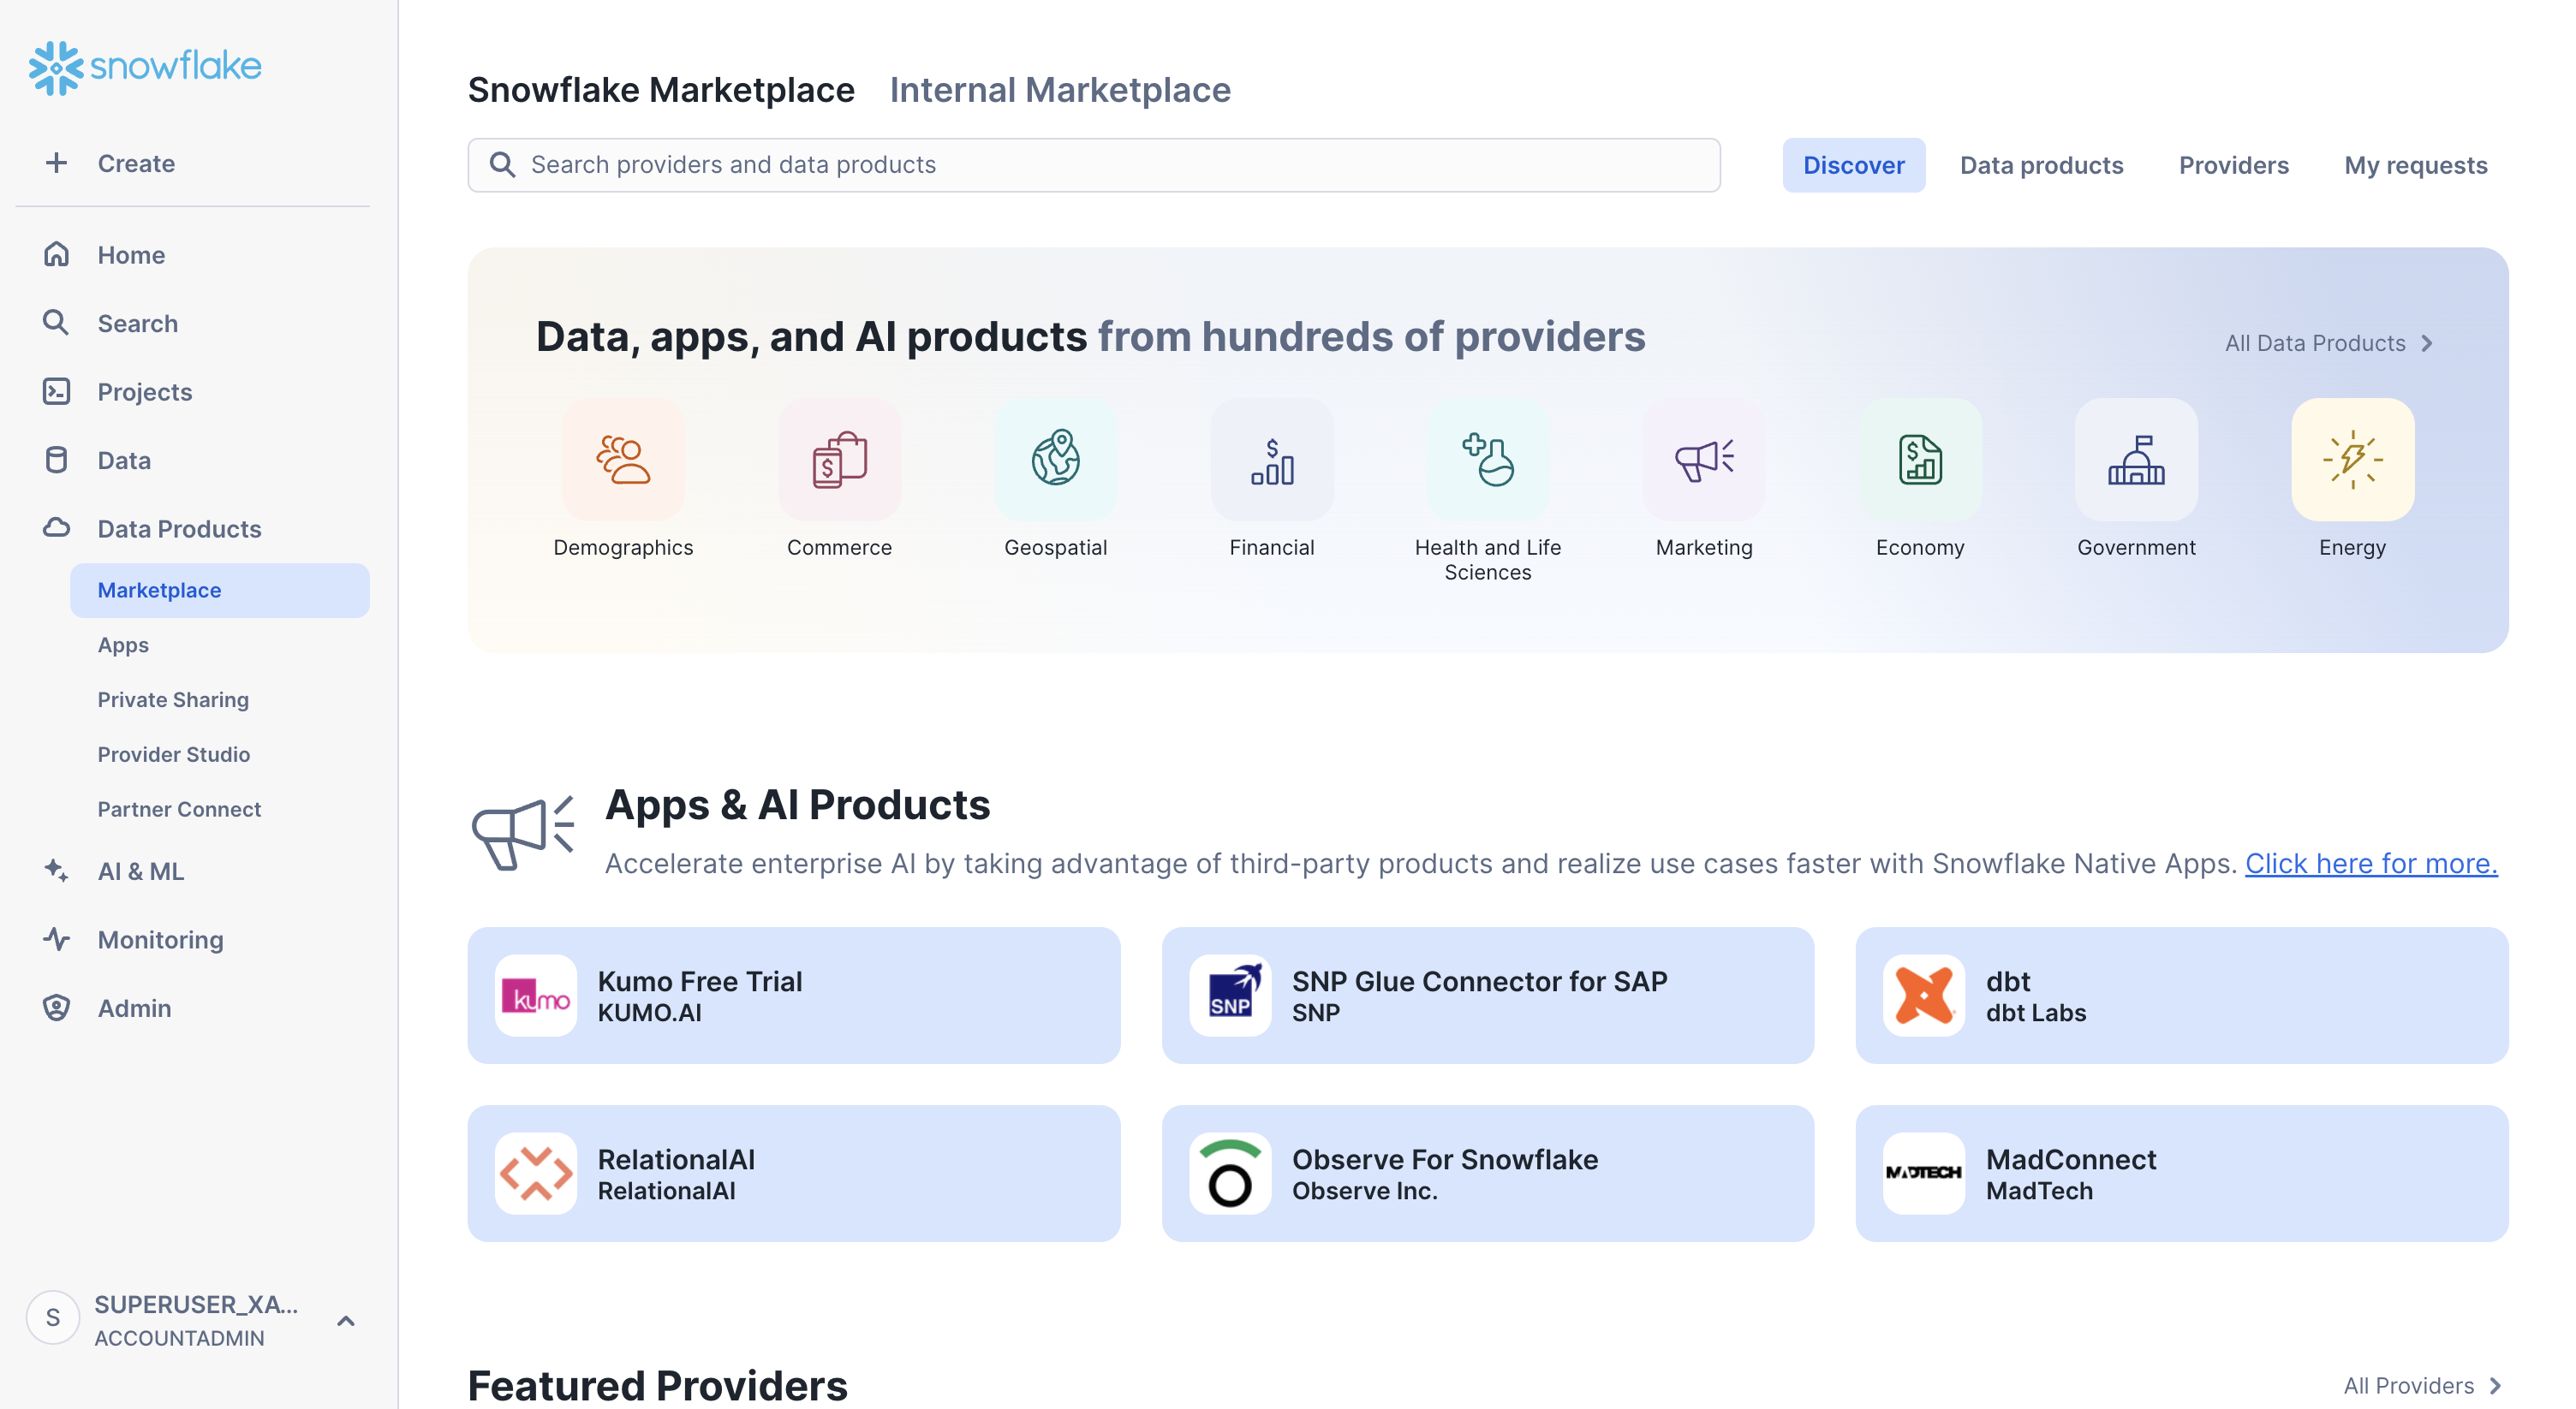This screenshot has width=2576, height=1409.
Task: Click the Admin shield icon
Action: click(56, 1008)
